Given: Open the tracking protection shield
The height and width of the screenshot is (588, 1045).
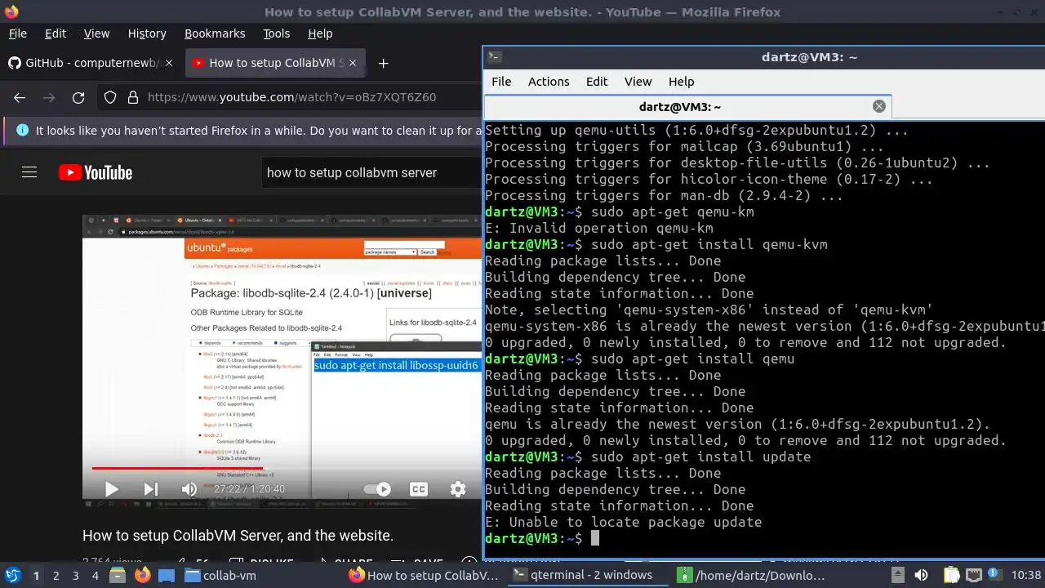Looking at the screenshot, I should click(110, 97).
